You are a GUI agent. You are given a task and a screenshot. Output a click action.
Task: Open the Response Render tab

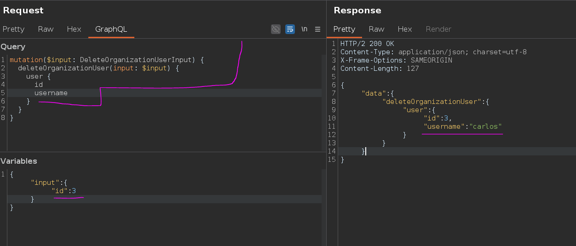[x=438, y=29]
